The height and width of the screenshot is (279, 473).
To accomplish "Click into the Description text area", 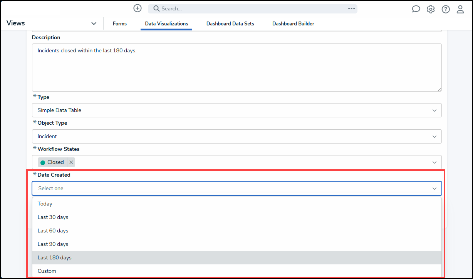I will coord(236,67).
